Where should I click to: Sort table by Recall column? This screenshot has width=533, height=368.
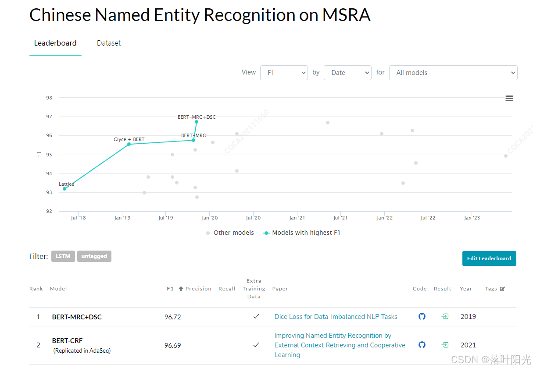(x=227, y=289)
